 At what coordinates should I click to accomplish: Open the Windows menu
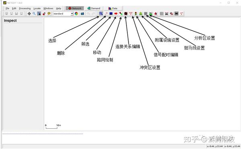click(x=48, y=8)
